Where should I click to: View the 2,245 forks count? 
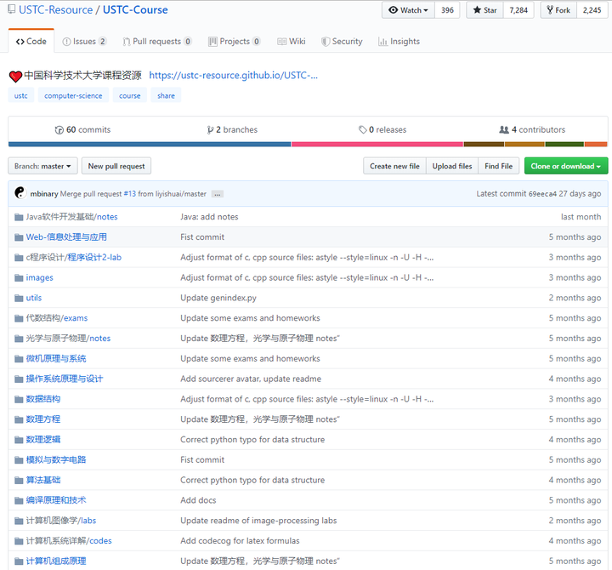592,10
